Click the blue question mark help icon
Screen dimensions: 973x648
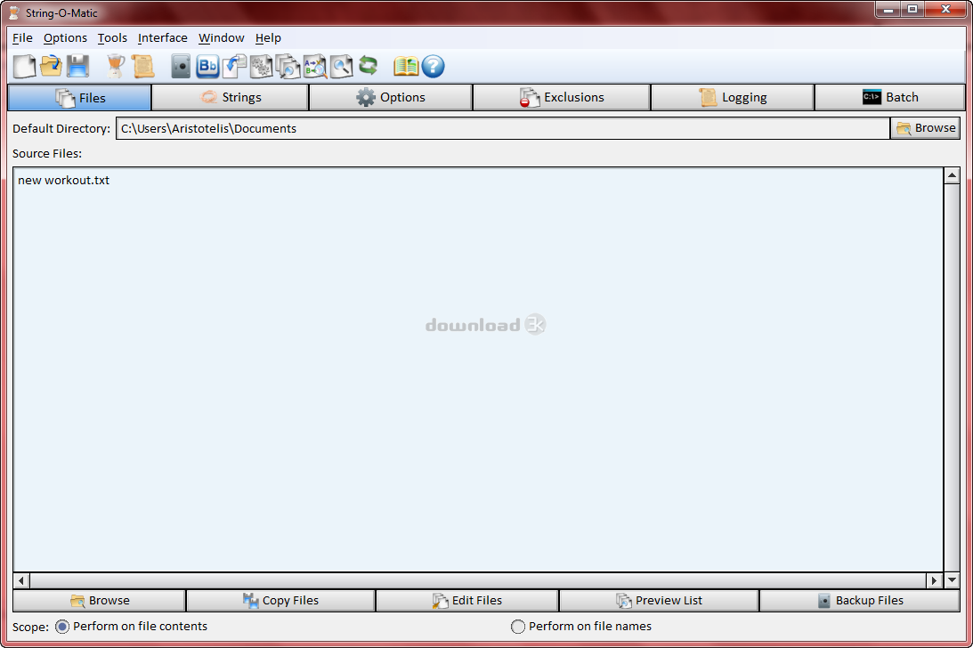point(434,66)
